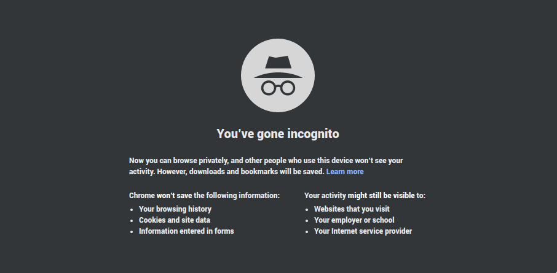Click "Your activity might still be visible to" heading
The height and width of the screenshot is (273, 557).
(365, 196)
